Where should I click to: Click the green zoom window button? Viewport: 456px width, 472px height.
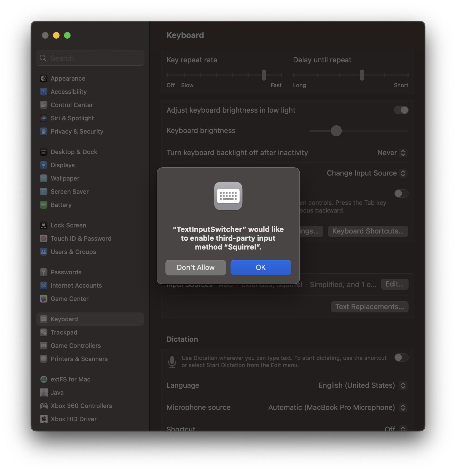pos(67,36)
